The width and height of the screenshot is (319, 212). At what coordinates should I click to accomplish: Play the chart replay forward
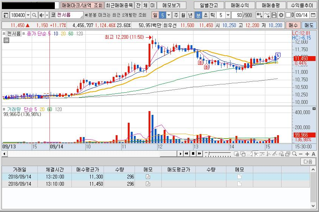click(x=180, y=154)
